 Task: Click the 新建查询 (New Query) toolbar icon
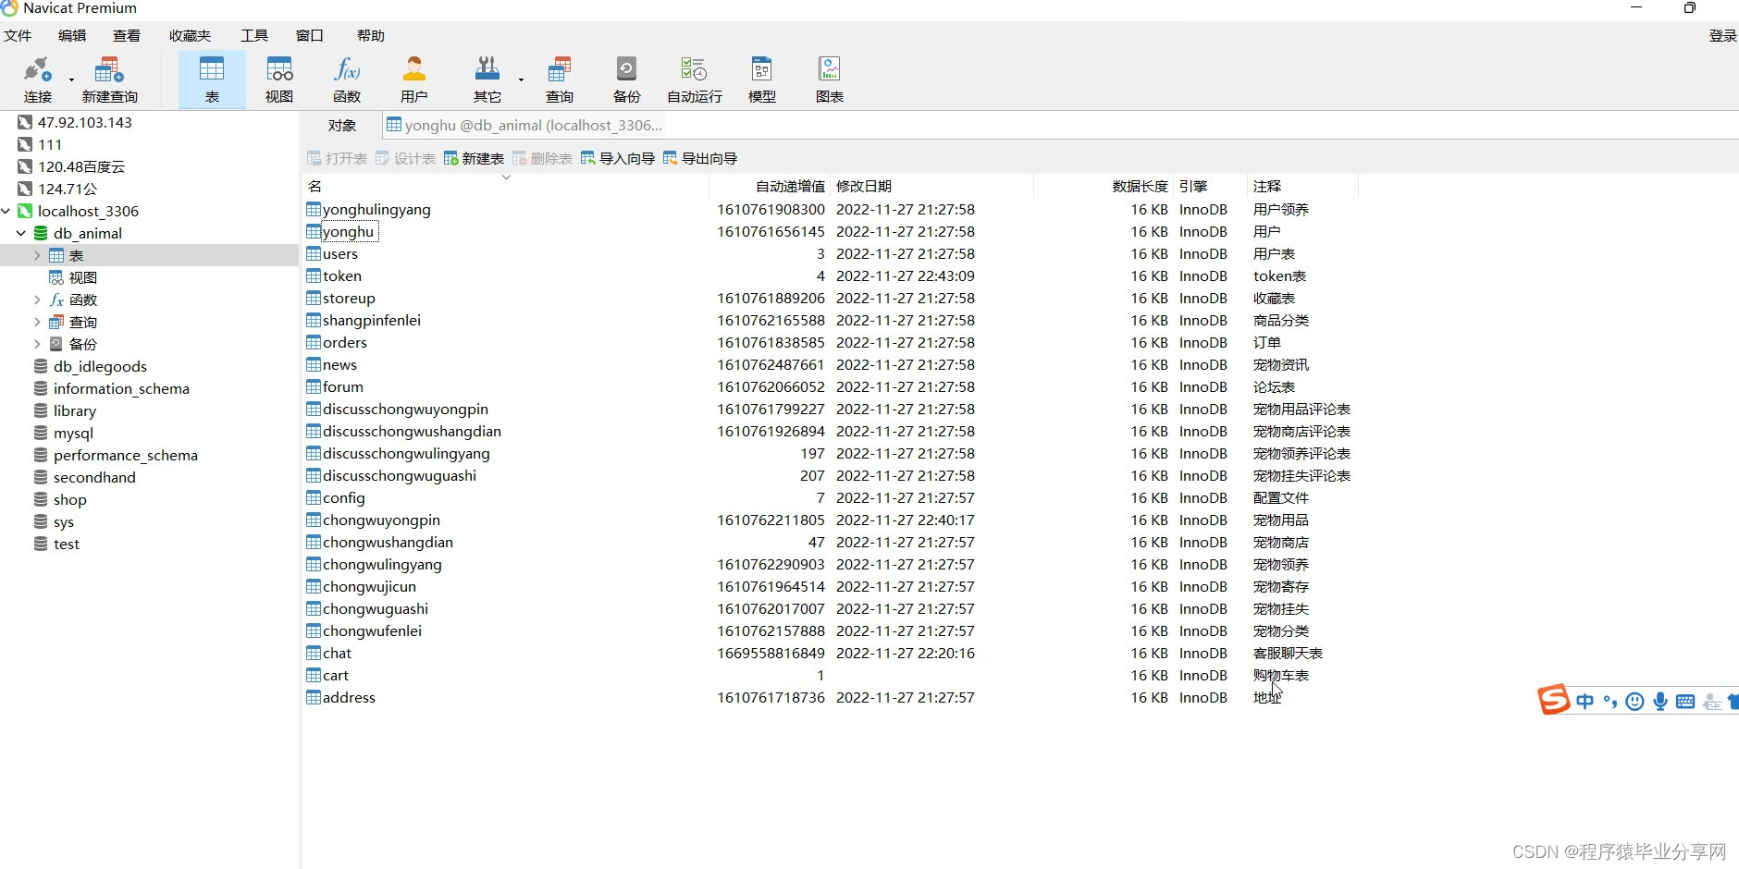point(109,80)
